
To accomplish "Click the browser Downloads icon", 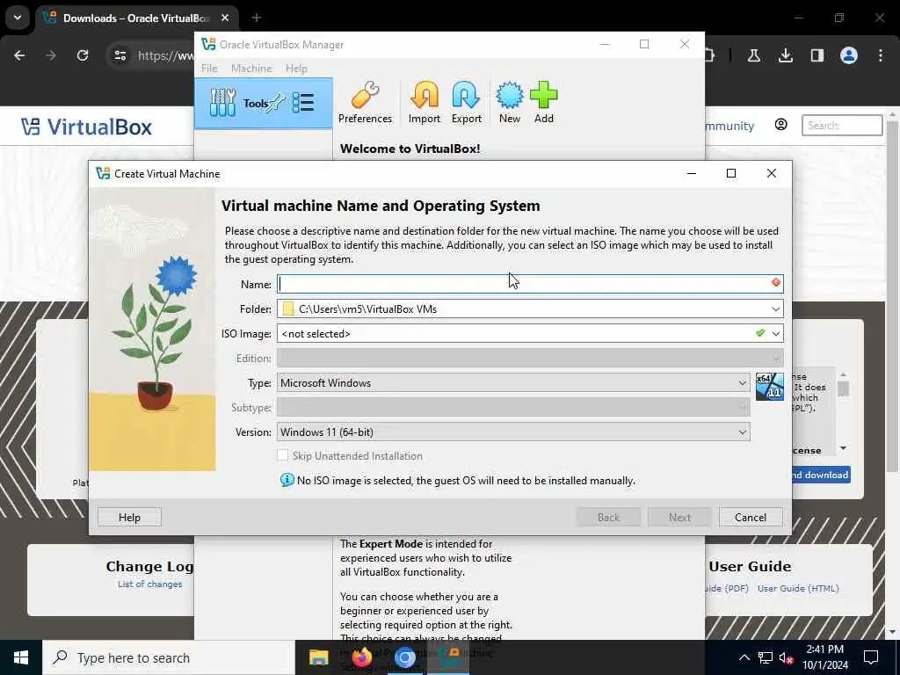I will [785, 55].
